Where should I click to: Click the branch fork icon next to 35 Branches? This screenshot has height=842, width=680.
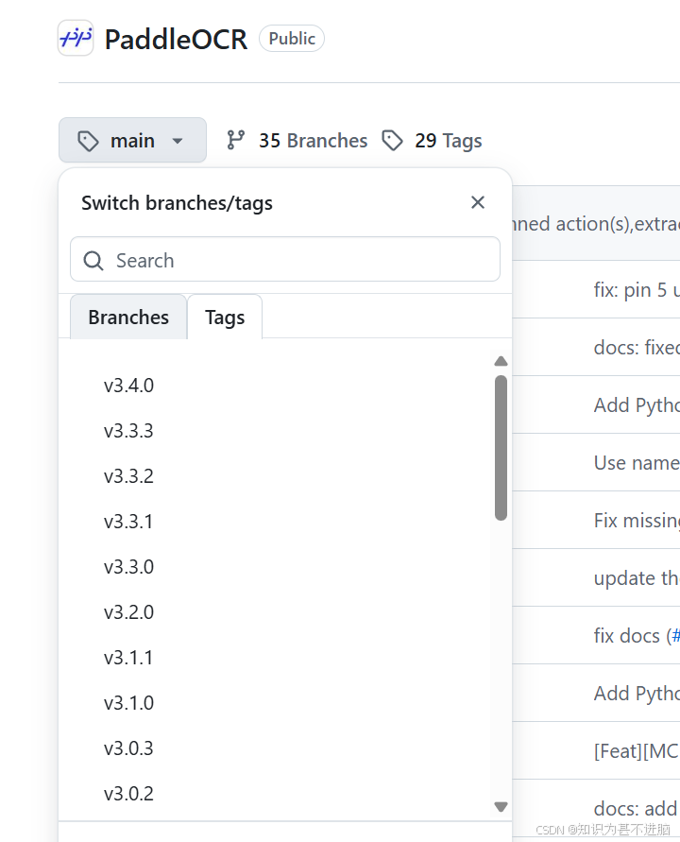[235, 140]
